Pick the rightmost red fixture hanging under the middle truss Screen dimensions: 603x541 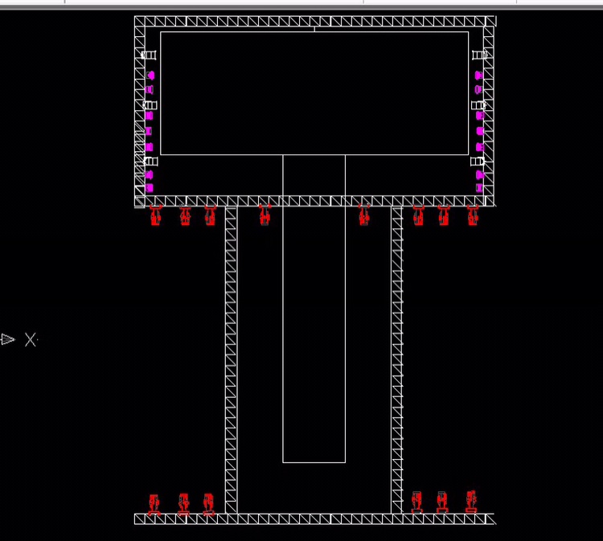(473, 215)
